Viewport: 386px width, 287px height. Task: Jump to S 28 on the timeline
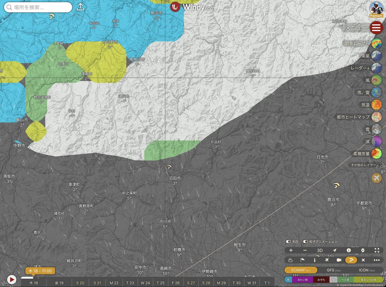(206, 283)
